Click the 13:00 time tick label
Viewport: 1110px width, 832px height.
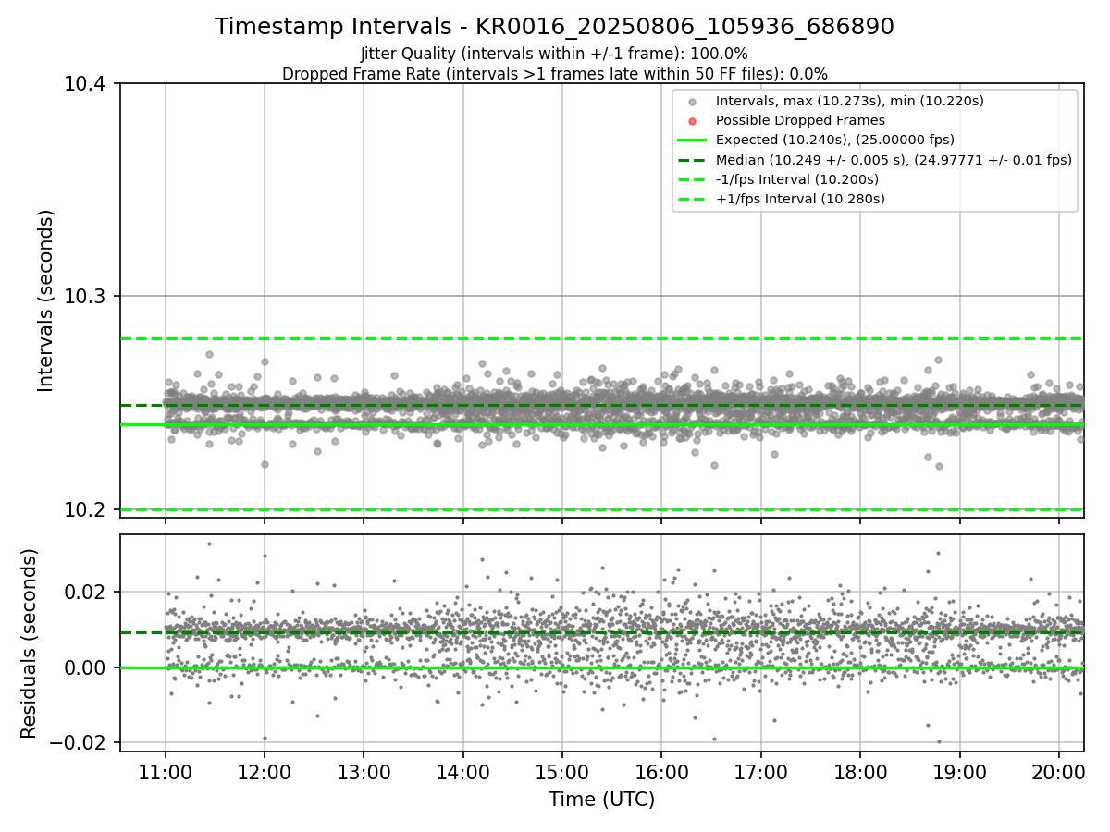[x=364, y=771]
